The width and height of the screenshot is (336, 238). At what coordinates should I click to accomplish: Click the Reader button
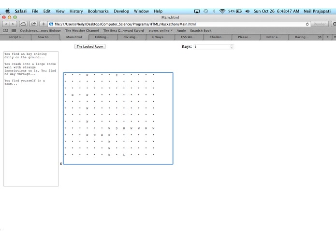[x=320, y=24]
